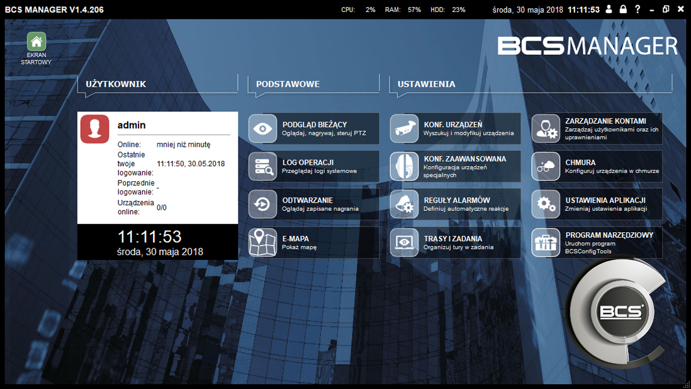This screenshot has height=389, width=691.
Task: Open Odtwarzanie recorded playback
Action: click(x=313, y=205)
